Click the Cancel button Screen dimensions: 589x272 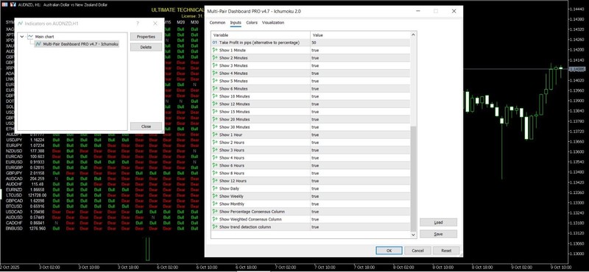coord(417,251)
